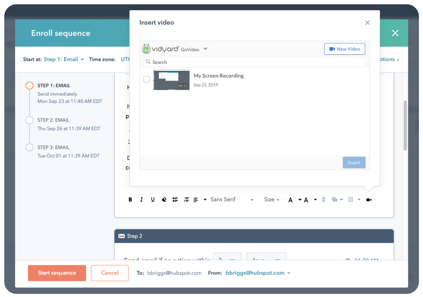Insert a bulleted list
The width and height of the screenshot is (423, 297).
point(175,200)
